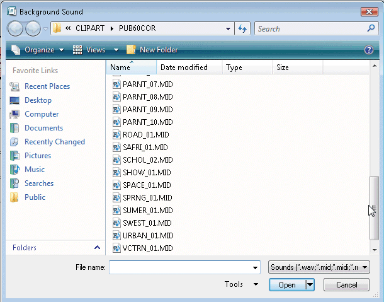This screenshot has height=302, width=384.
Task: Click the Search input field
Action: [313, 28]
